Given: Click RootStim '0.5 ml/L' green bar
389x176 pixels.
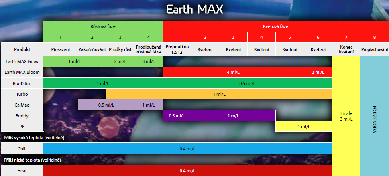Looking at the screenshot, I should 247,83.
